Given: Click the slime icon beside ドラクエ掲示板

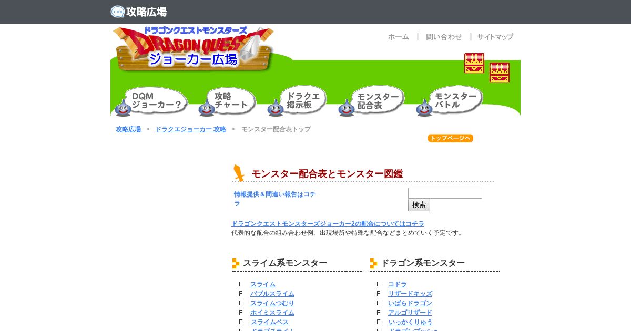Looking at the screenshot, I should tap(276, 108).
